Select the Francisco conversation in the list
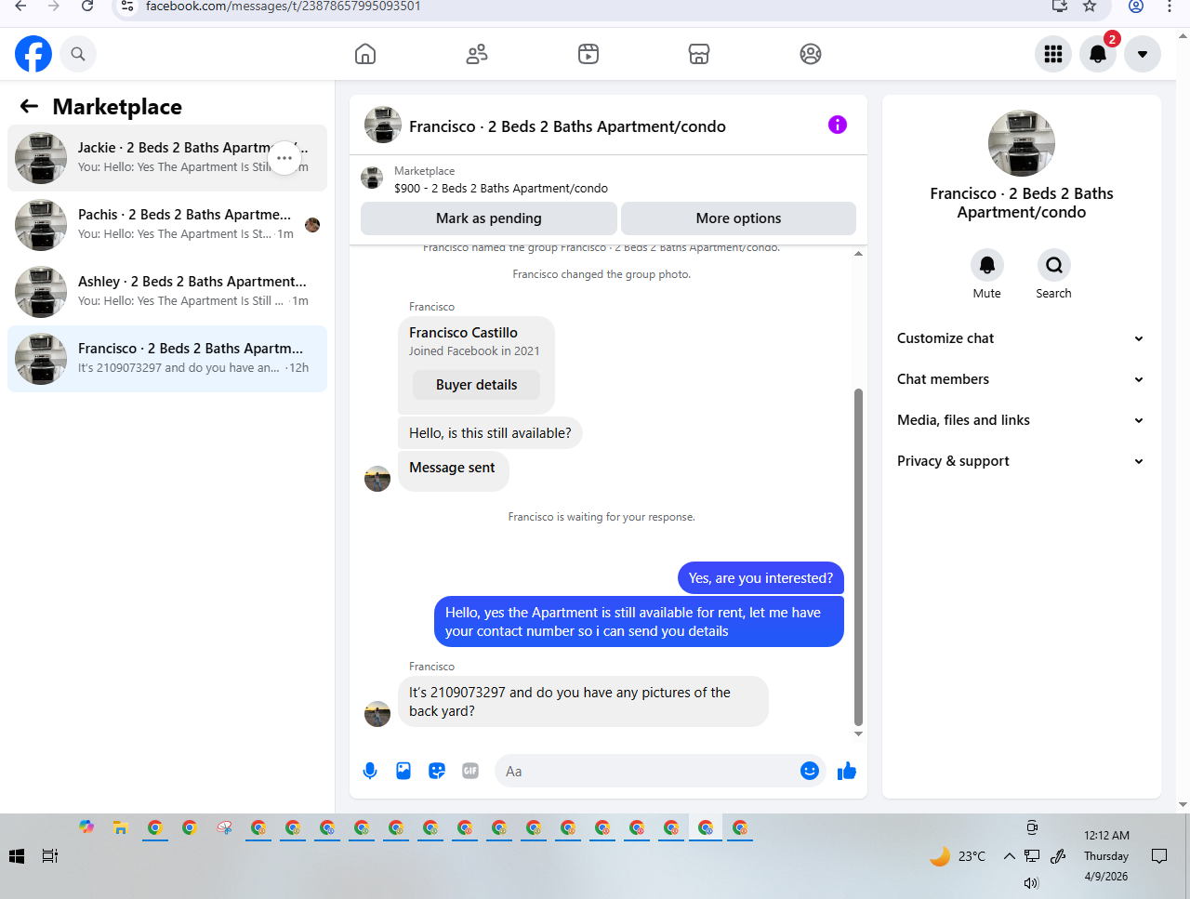1190x899 pixels. 167,359
